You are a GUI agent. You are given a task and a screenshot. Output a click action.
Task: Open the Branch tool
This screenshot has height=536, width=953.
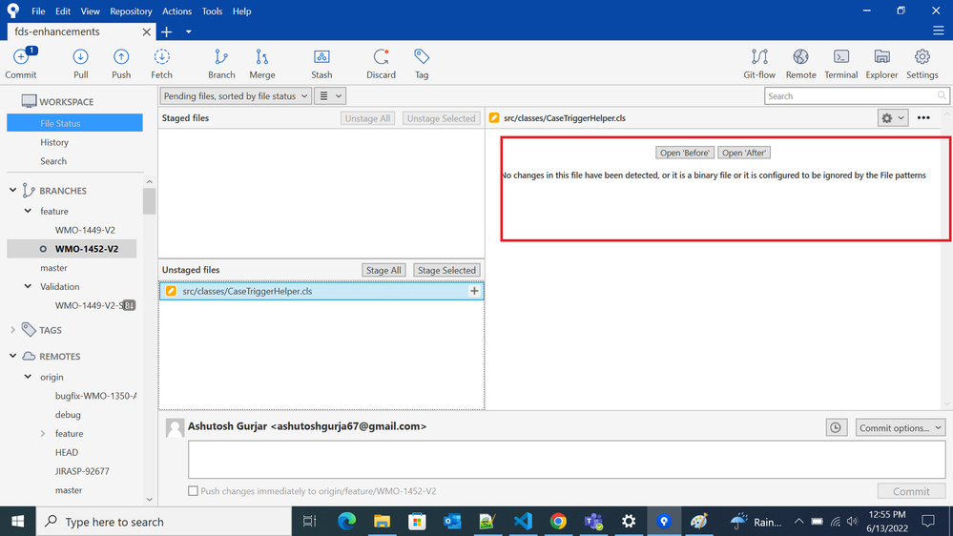pyautogui.click(x=221, y=63)
